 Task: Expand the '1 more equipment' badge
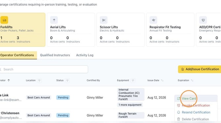[x=130, y=105]
